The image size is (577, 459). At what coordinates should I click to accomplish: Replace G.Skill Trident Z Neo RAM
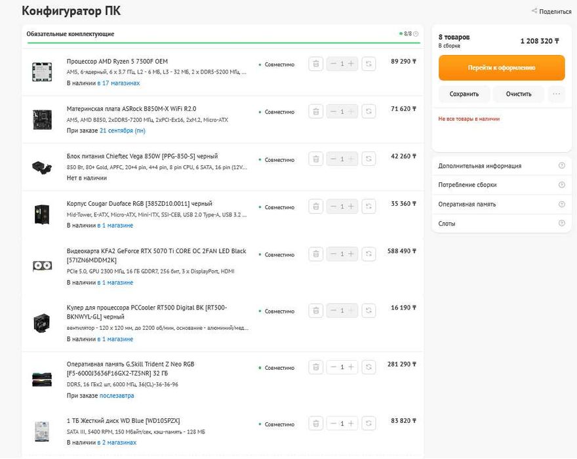368,367
